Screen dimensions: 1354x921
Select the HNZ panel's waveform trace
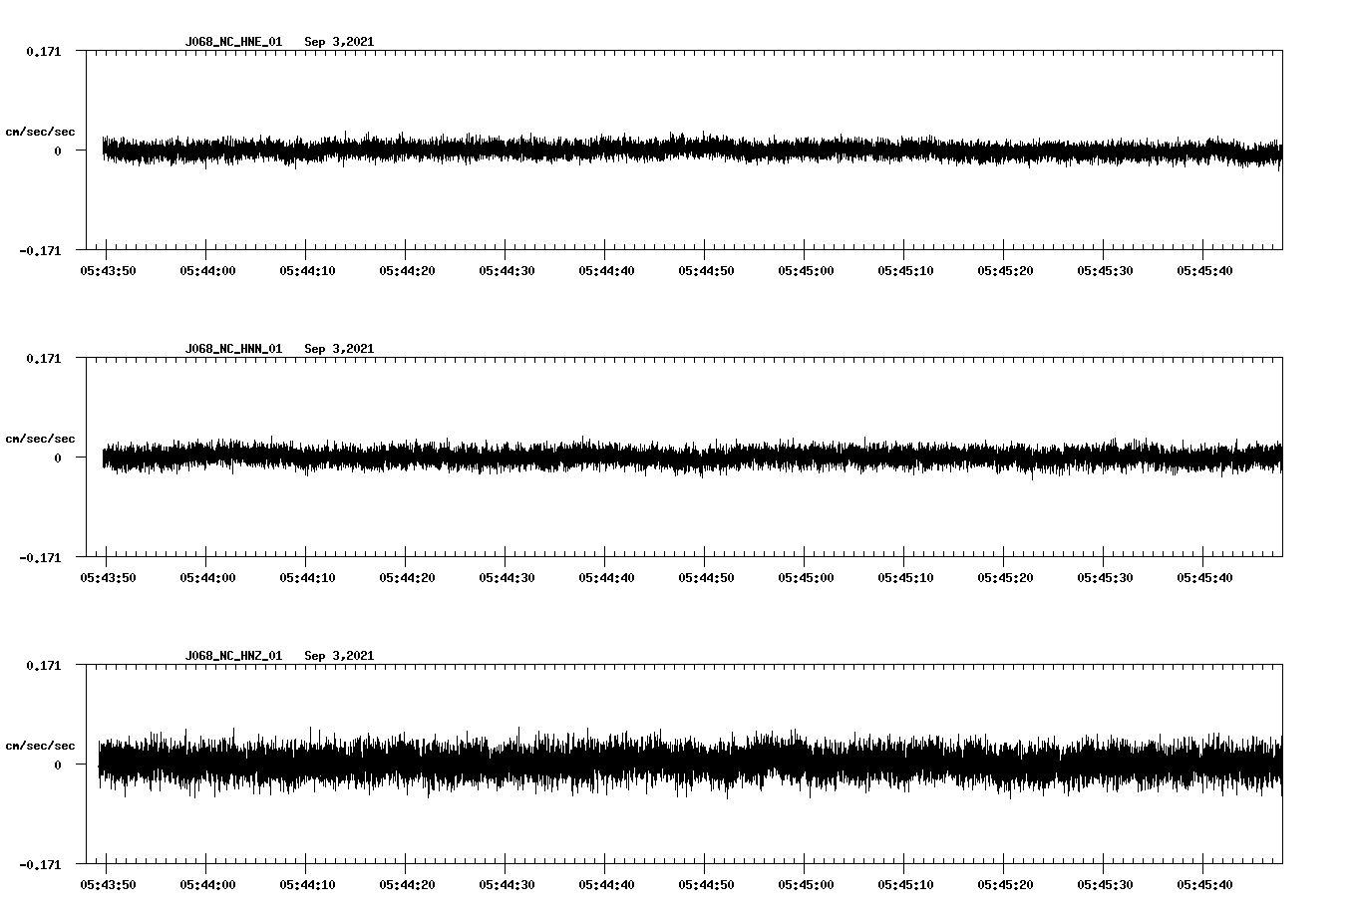(692, 764)
